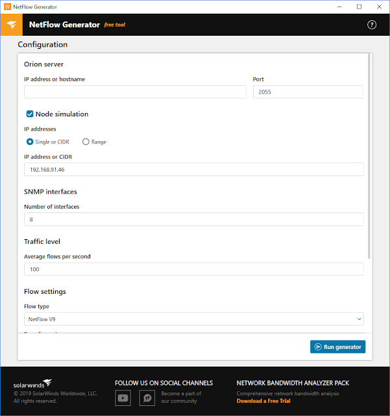Viewport: 390px width, 416px height.
Task: Click the Average flows per second field
Action: 193,269
